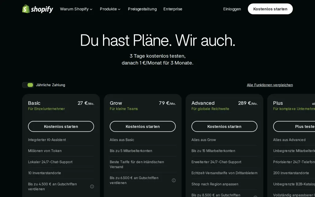The height and width of the screenshot is (197, 315).
Task: Click '3 Tage kostenlos testen' text
Action: tap(157, 56)
